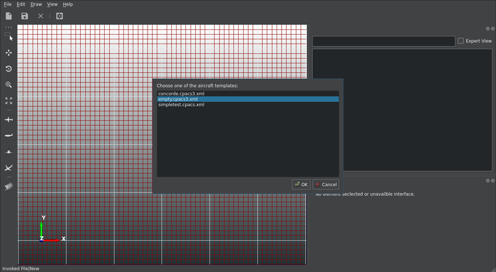The height and width of the screenshot is (272, 496).
Task: Open the settings gear icon in toolbar
Action: coord(60,16)
